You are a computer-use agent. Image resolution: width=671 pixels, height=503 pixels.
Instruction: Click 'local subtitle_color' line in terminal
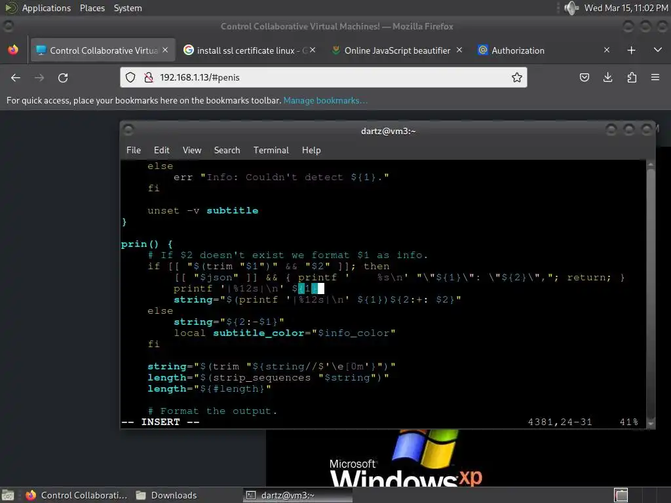pos(284,333)
